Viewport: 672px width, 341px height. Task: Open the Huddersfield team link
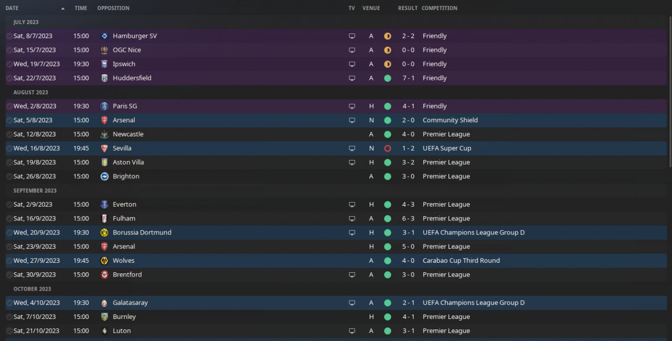click(x=132, y=78)
